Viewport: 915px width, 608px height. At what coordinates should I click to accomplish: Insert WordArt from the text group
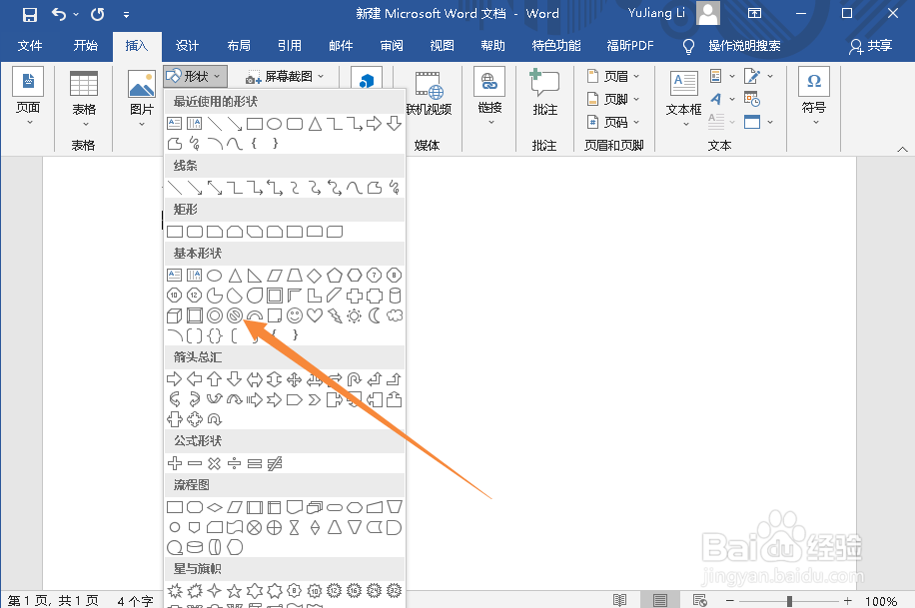tap(716, 99)
